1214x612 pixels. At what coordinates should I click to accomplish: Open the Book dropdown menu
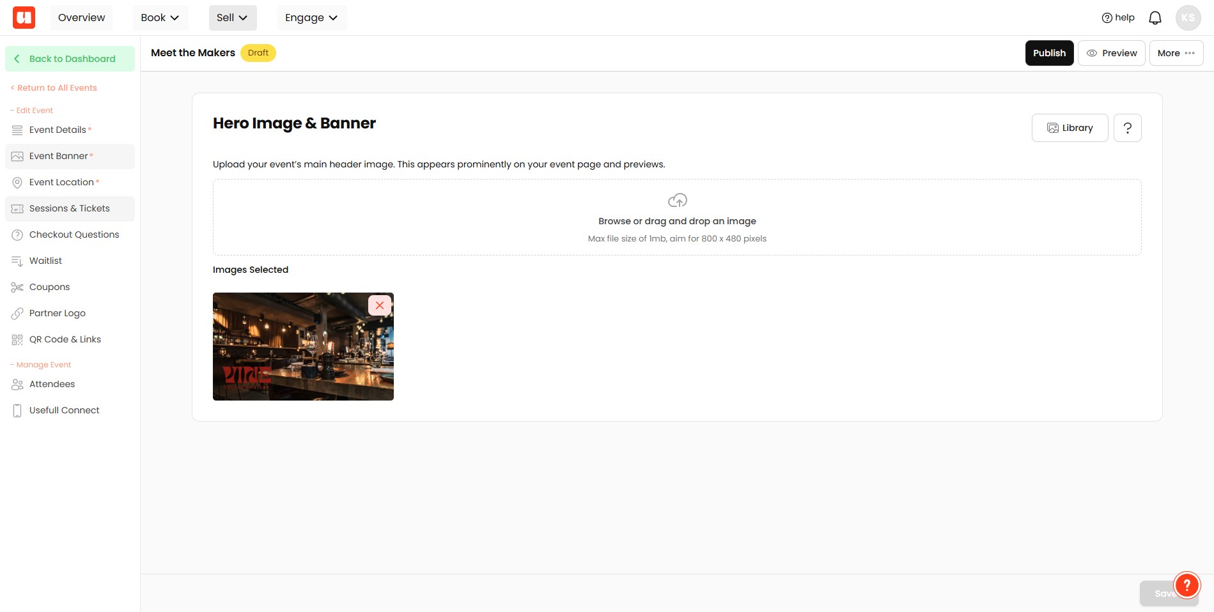tap(160, 18)
